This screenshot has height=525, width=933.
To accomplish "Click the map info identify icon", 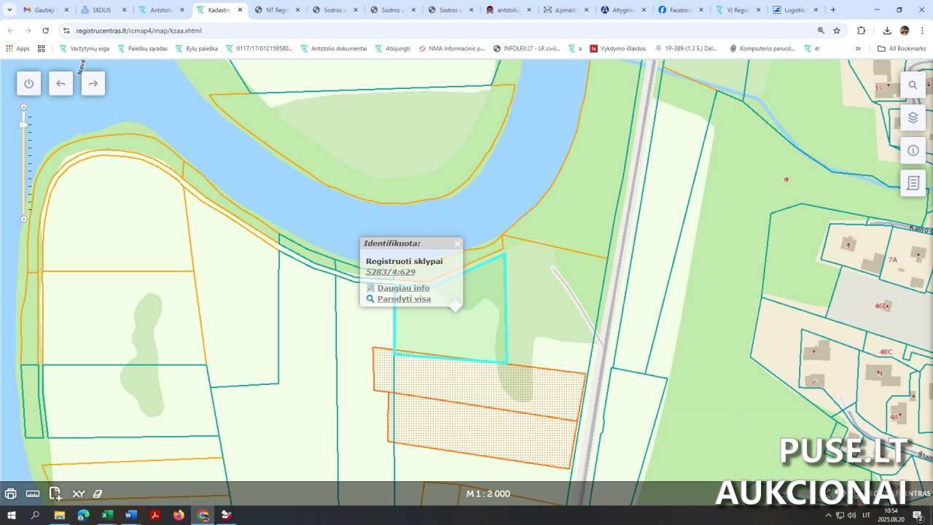I will (x=913, y=150).
